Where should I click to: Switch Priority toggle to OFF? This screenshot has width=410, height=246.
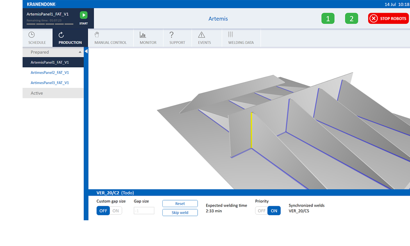[x=262, y=211]
